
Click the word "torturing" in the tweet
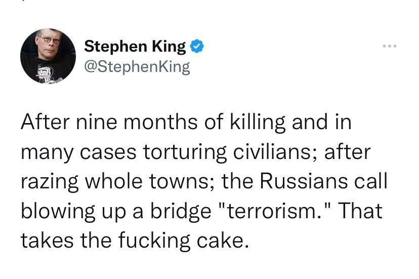(184, 152)
